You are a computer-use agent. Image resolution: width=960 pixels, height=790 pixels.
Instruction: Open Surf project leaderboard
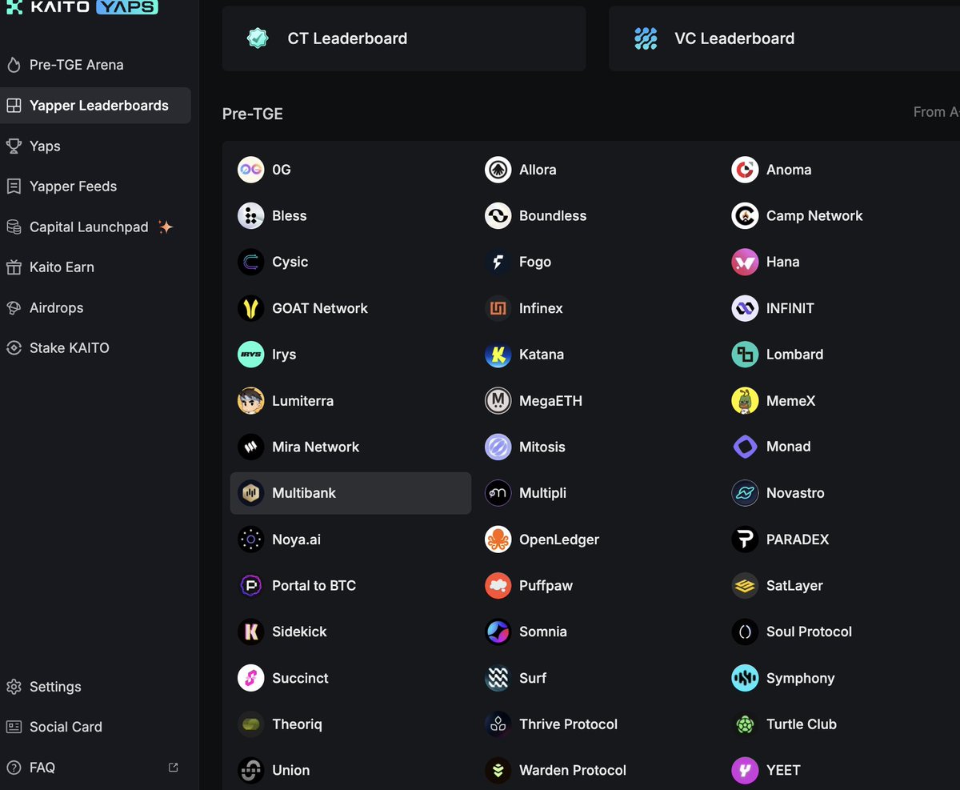[x=598, y=678]
